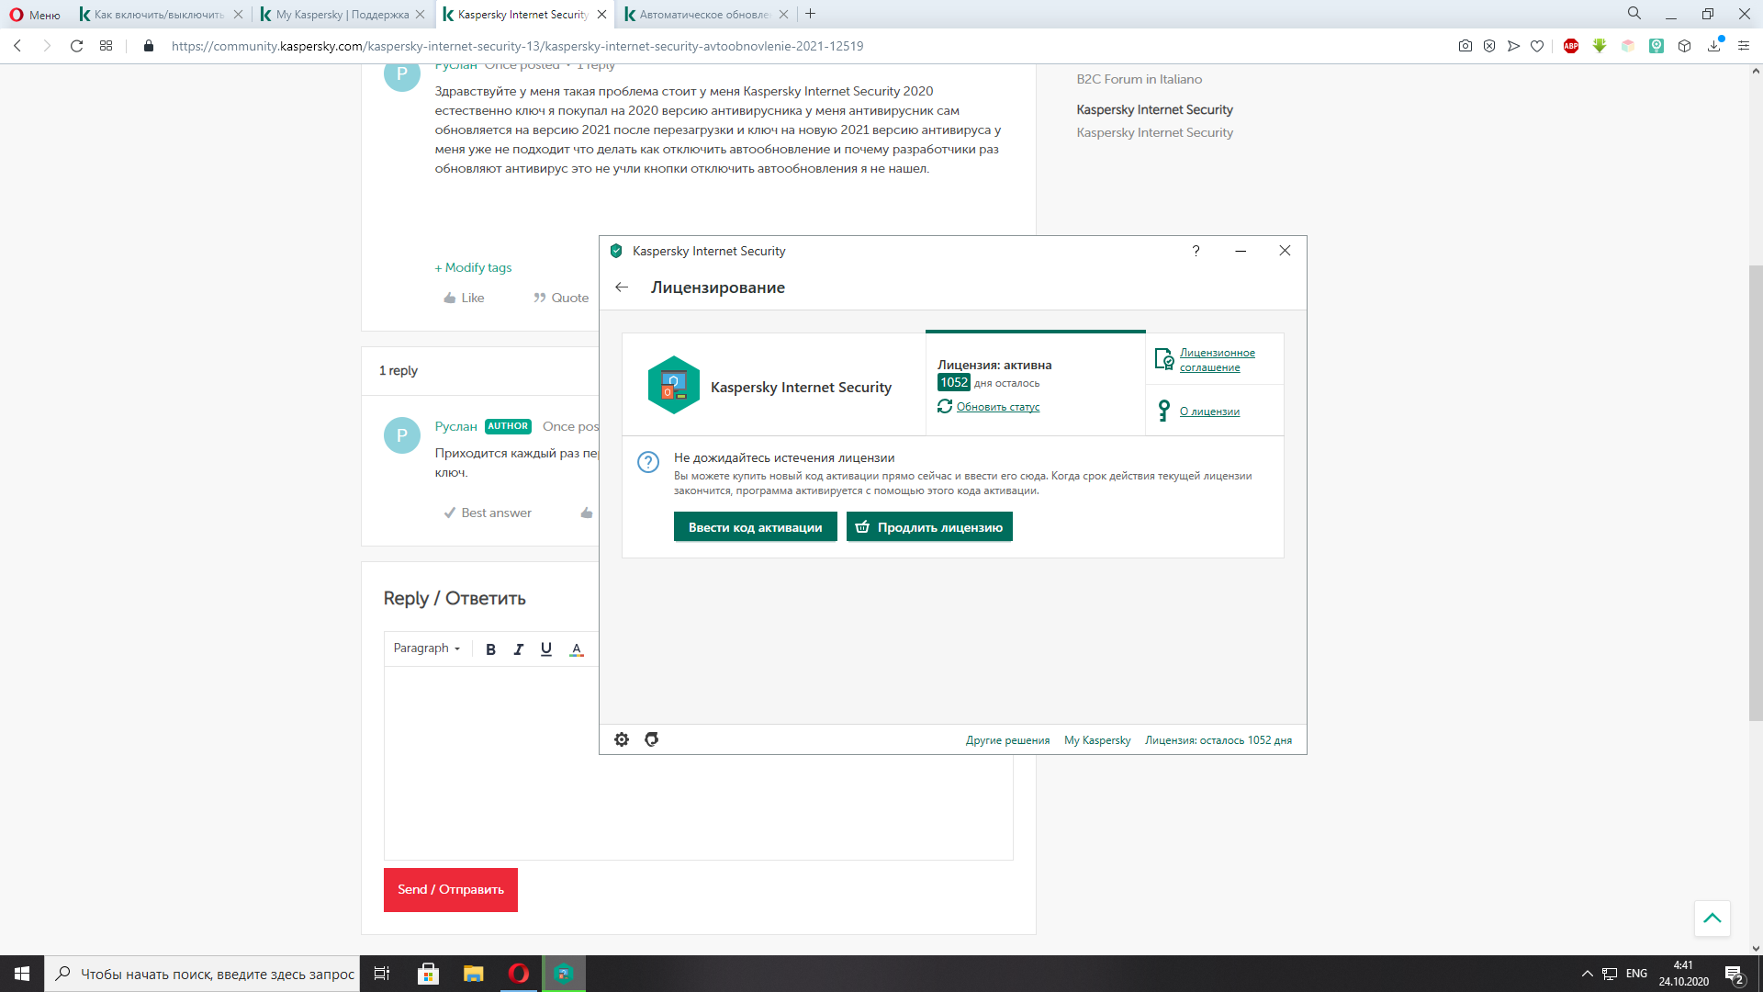The height and width of the screenshot is (992, 1763).
Task: Open a new browser tab
Action: [810, 14]
